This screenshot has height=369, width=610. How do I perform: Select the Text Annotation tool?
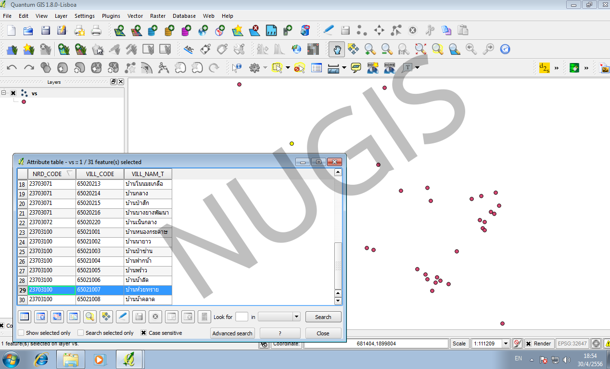point(408,68)
